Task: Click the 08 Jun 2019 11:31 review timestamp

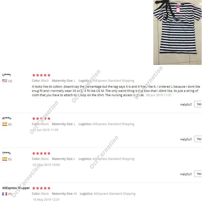Action: pyautogui.click(x=159, y=95)
